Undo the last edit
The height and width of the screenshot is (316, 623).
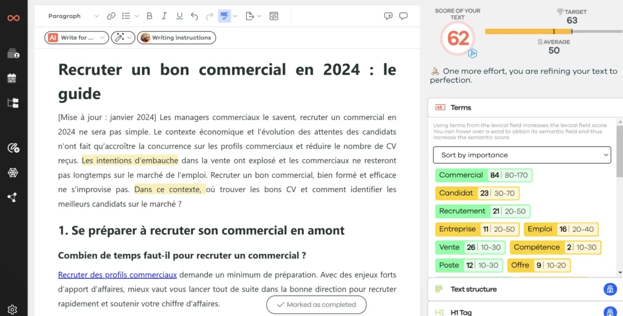coord(194,16)
